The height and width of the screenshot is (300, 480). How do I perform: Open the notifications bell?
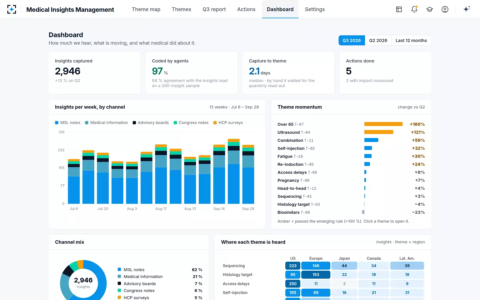[414, 9]
